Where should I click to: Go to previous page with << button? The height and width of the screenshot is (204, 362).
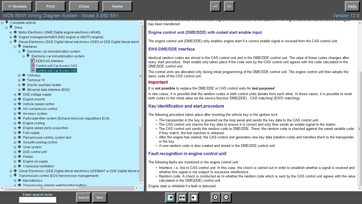(215, 6)
